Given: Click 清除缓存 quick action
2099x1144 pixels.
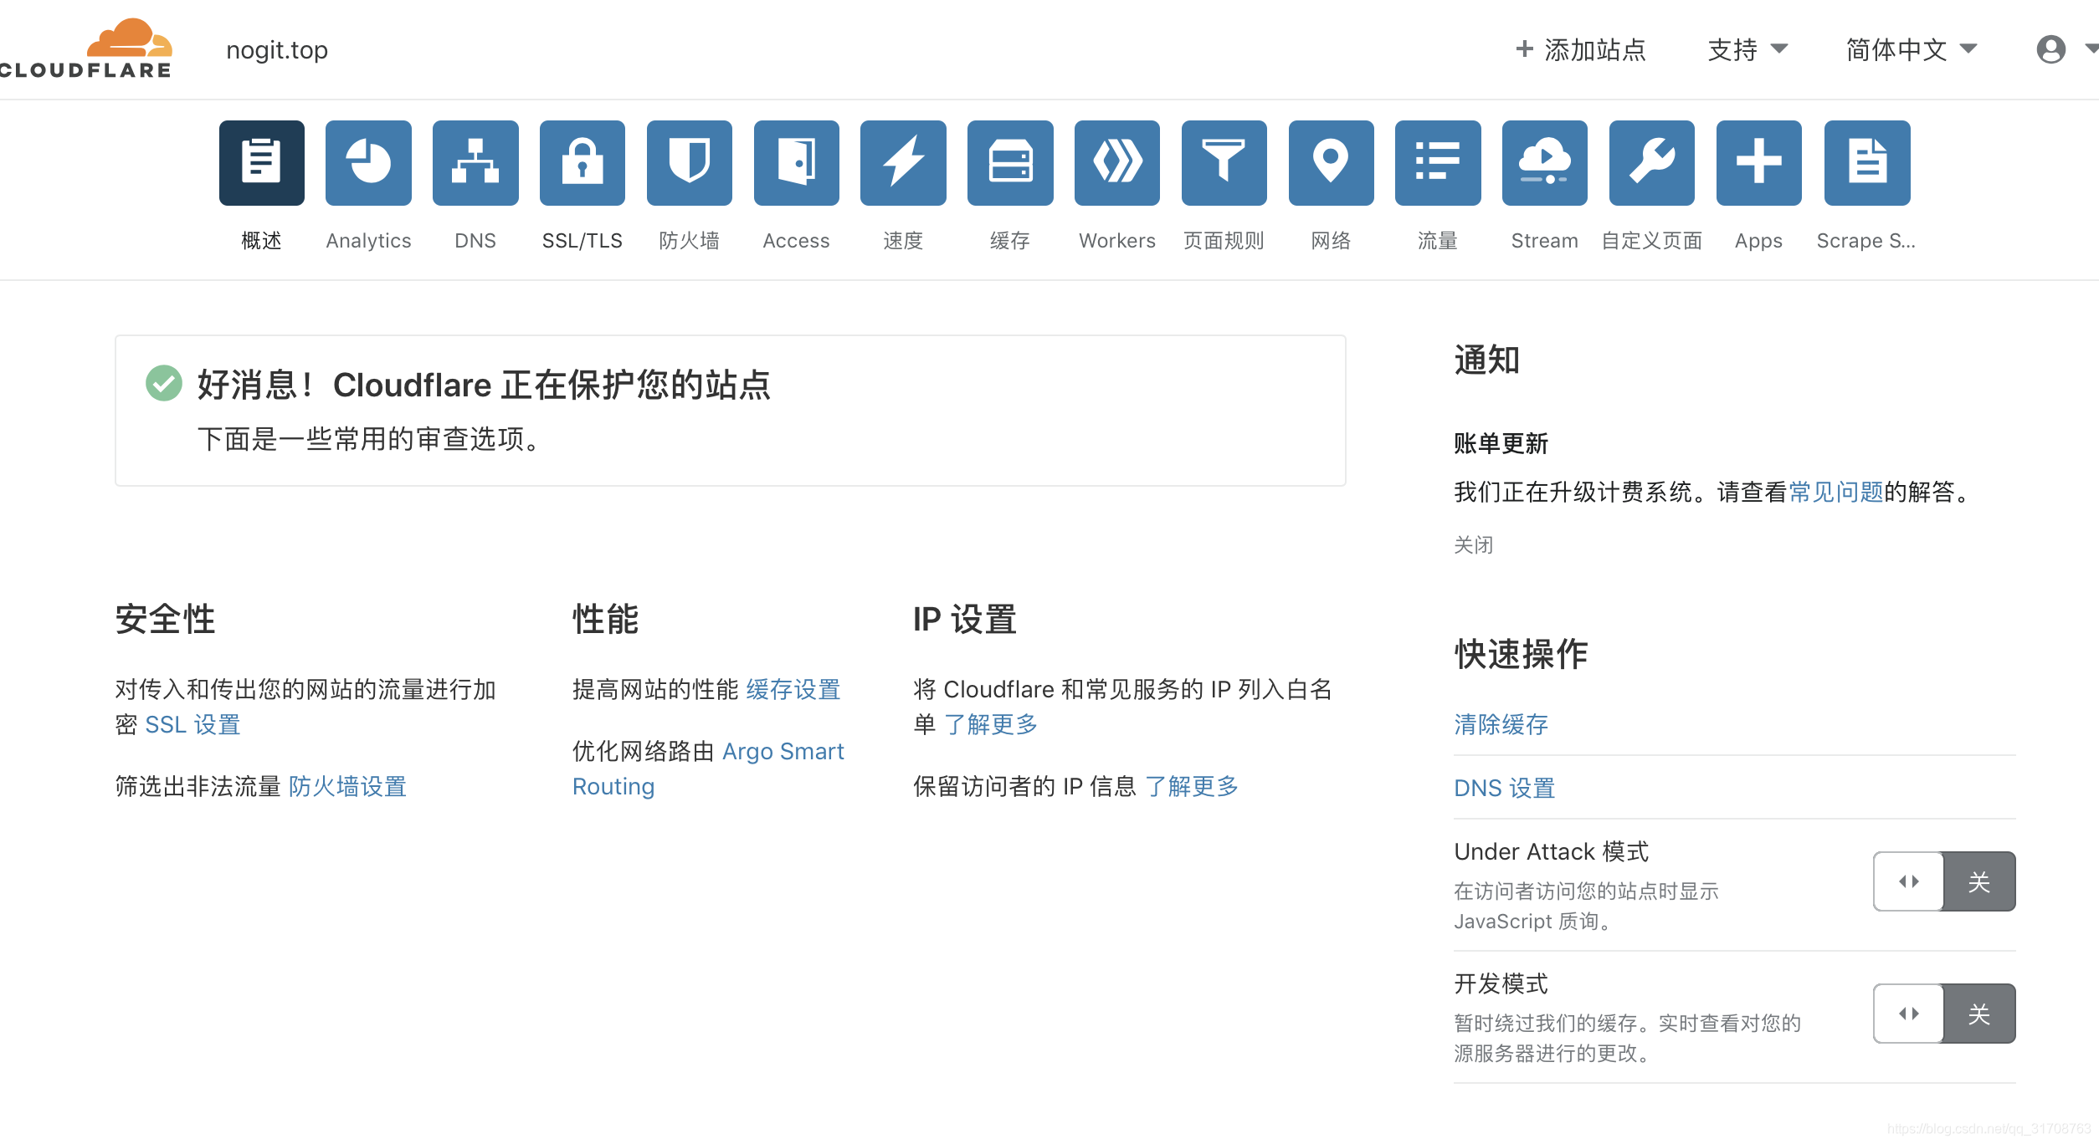Looking at the screenshot, I should 1501,724.
